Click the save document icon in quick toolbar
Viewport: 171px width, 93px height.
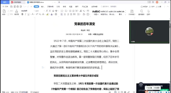[11, 7]
